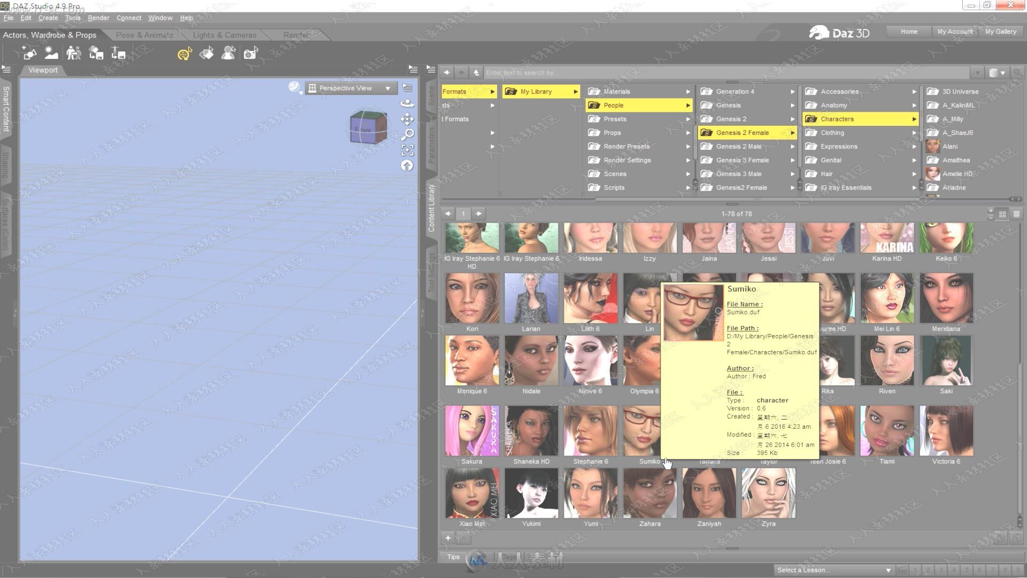Click the camera render icon in toolbar

pyautogui.click(x=250, y=53)
